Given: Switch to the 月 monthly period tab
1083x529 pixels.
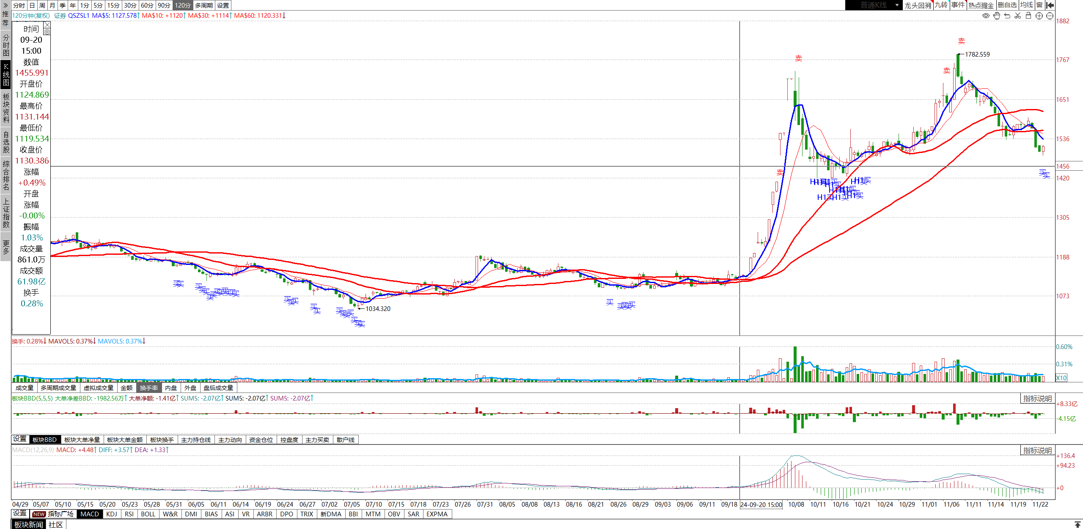Looking at the screenshot, I should (52, 5).
